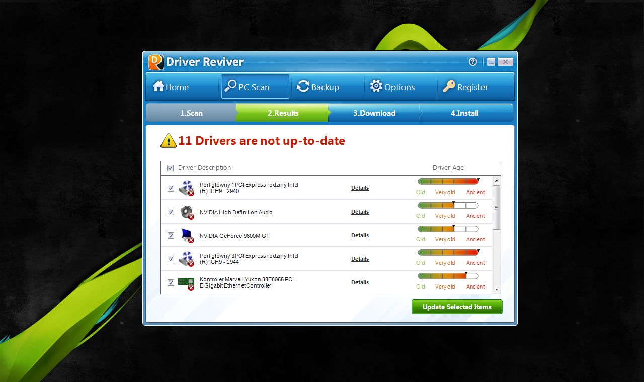Open help via question mark icon

(472, 62)
